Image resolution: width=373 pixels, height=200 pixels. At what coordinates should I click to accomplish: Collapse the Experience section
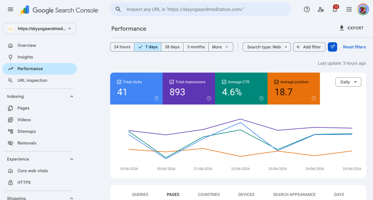tap(72, 159)
